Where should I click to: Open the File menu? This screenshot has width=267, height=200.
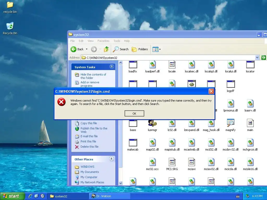coord(72,41)
